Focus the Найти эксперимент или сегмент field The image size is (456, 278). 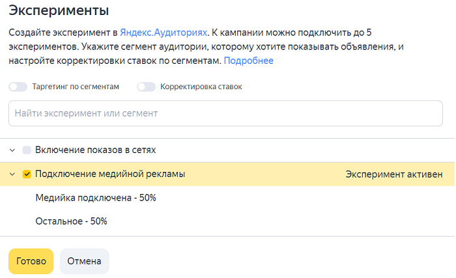coord(225,113)
